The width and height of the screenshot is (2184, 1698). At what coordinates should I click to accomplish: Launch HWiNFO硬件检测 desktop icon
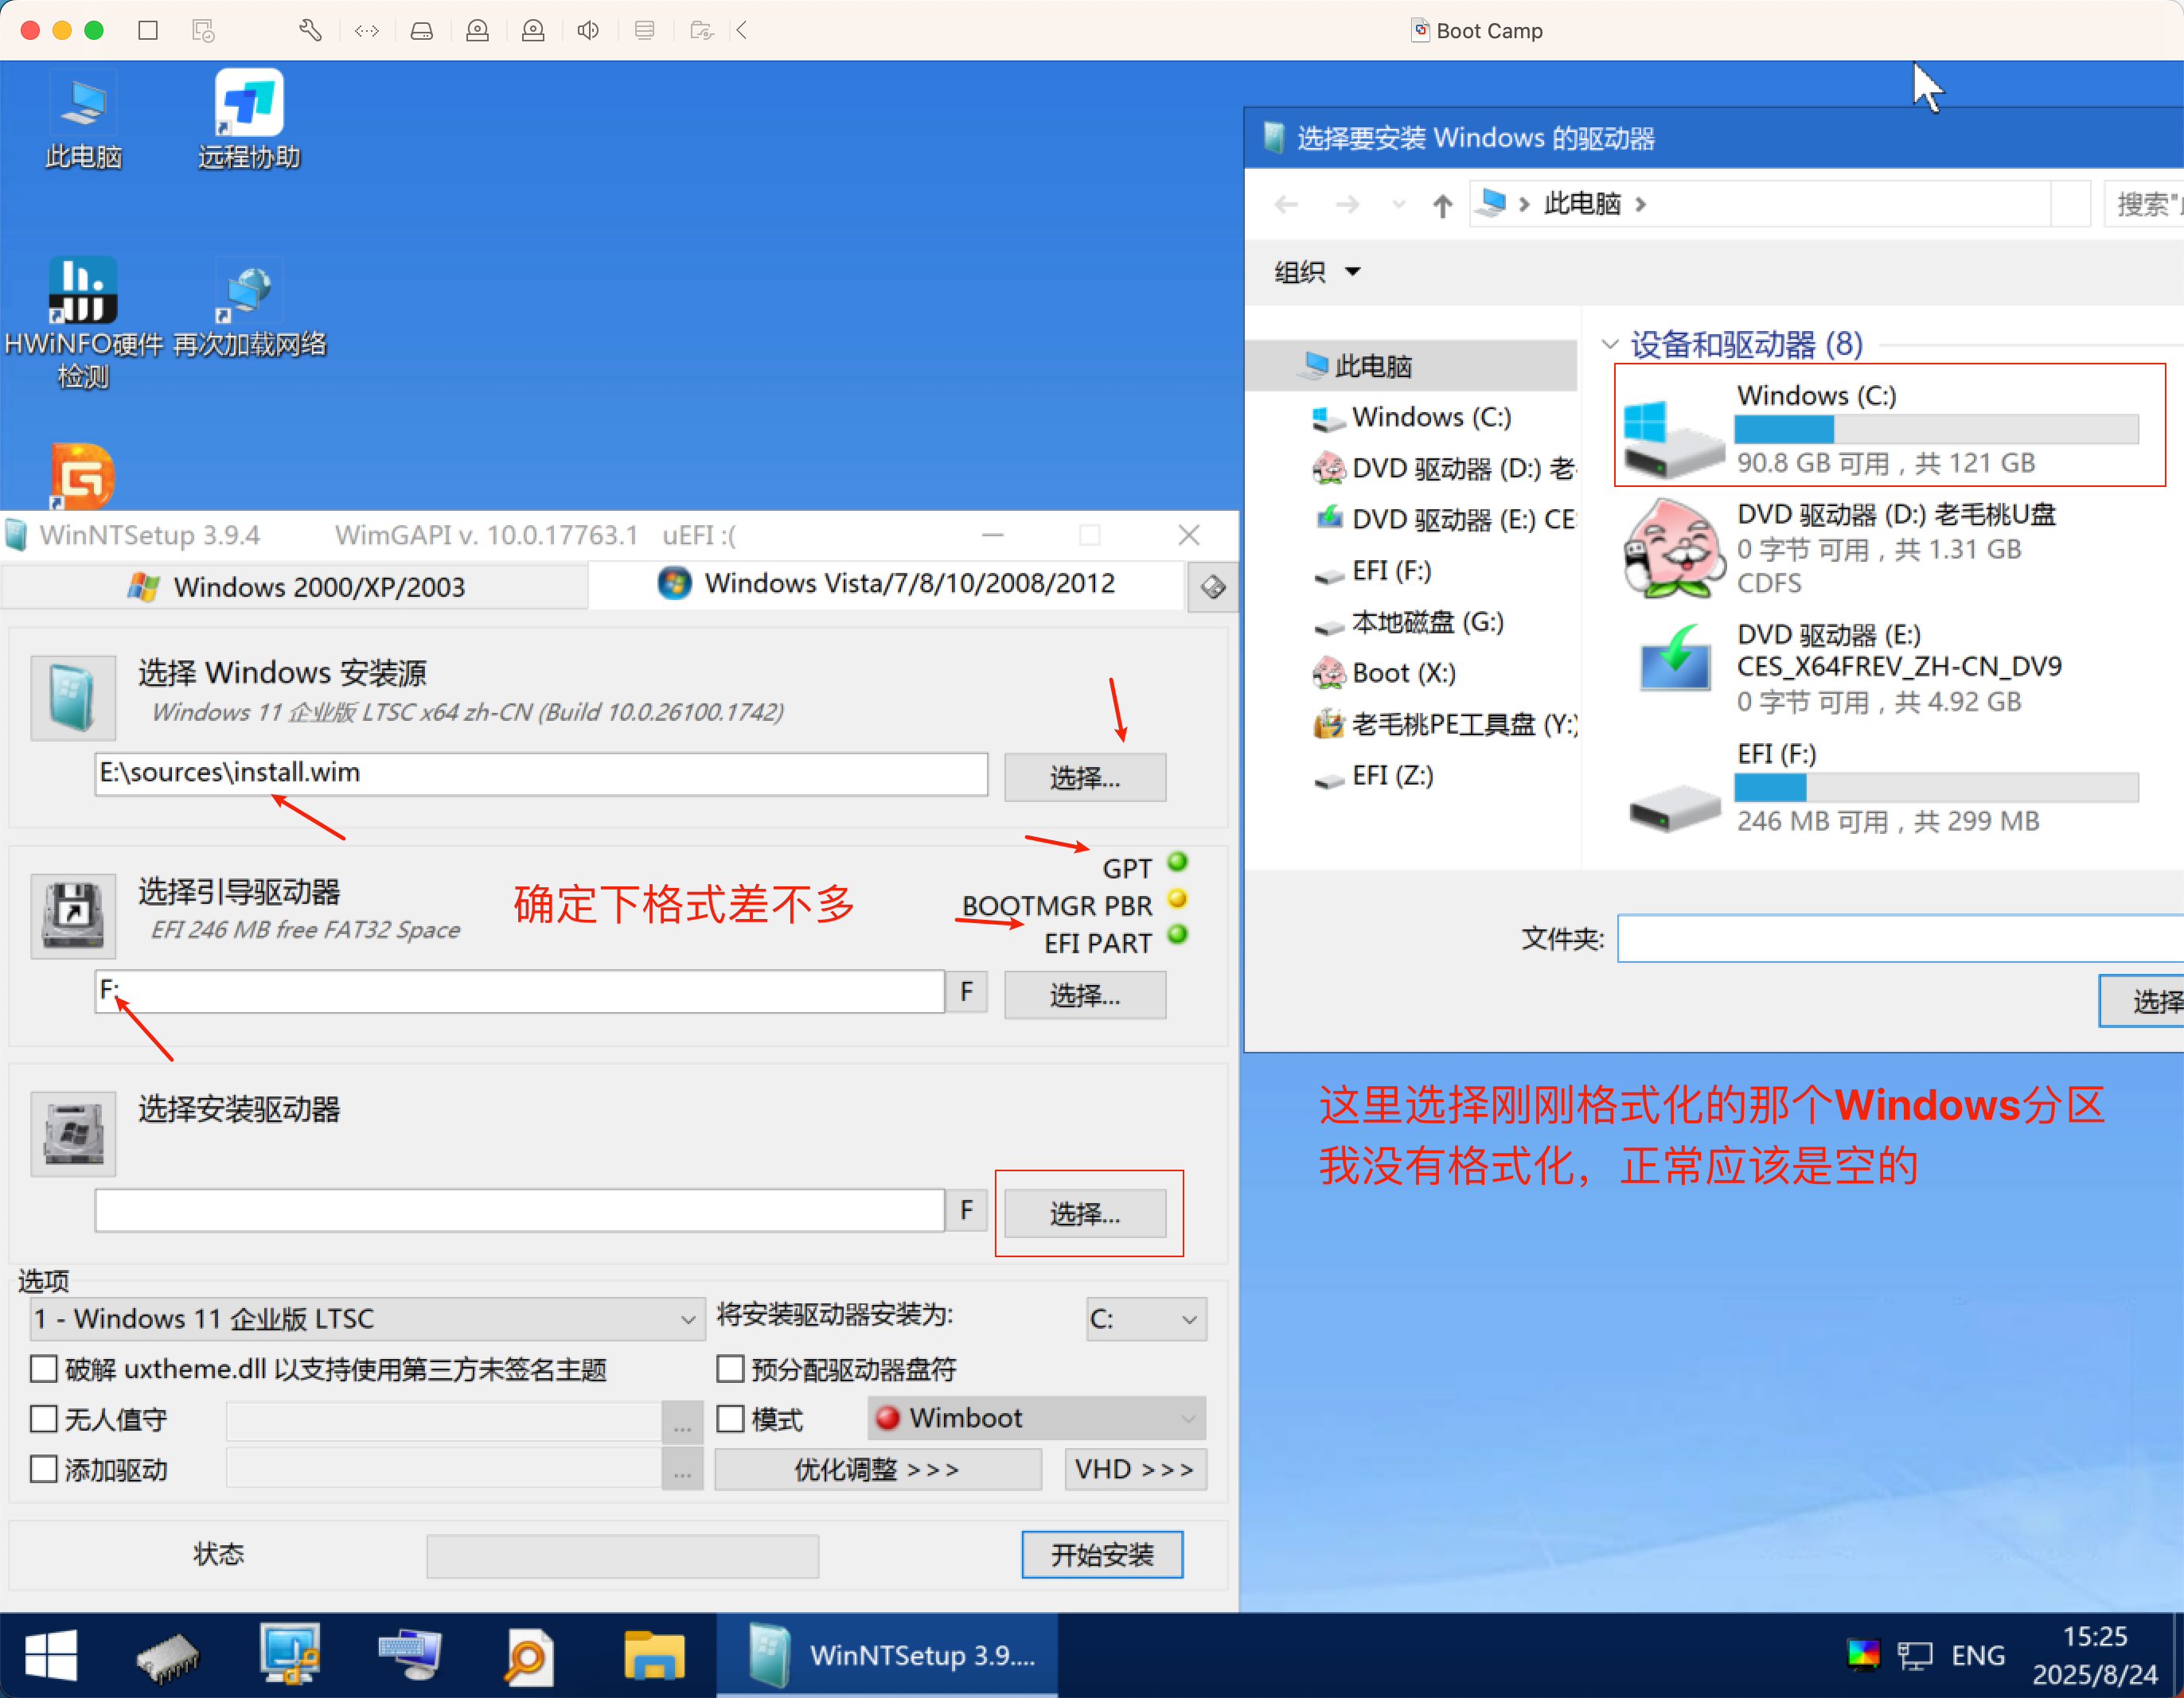(83, 325)
